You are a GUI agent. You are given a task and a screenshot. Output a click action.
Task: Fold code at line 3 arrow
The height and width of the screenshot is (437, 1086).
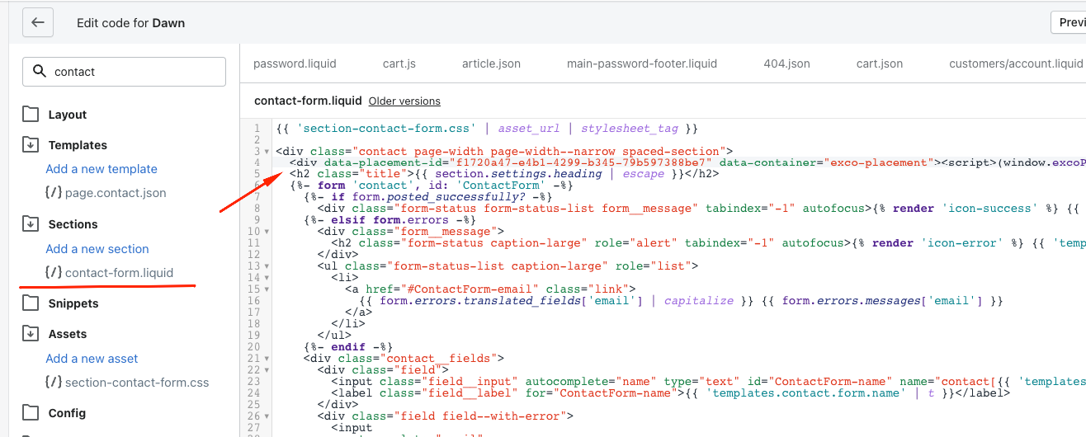(267, 152)
